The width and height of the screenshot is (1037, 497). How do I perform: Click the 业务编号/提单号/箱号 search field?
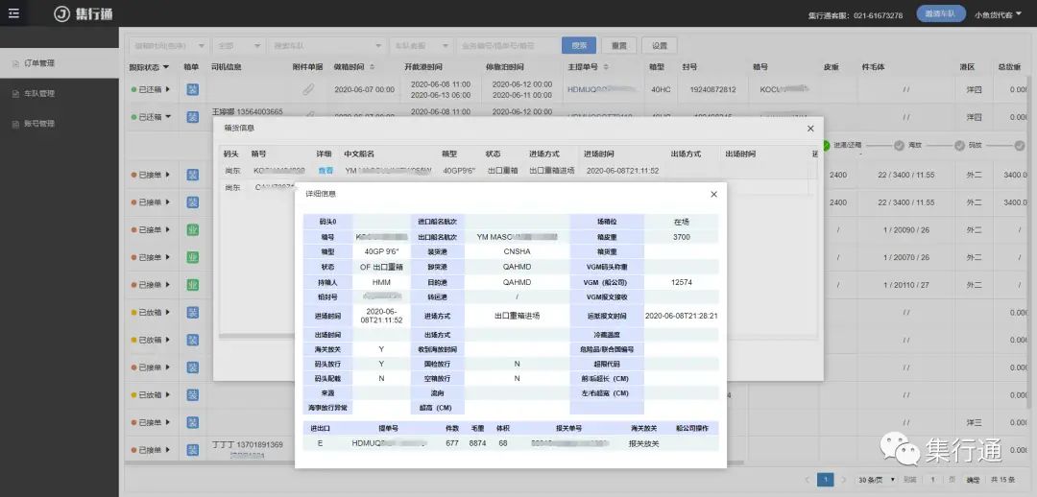(x=506, y=46)
